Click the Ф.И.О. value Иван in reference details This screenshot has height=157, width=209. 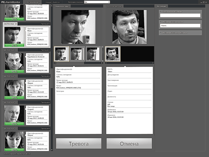pyautogui.click(x=110, y=72)
